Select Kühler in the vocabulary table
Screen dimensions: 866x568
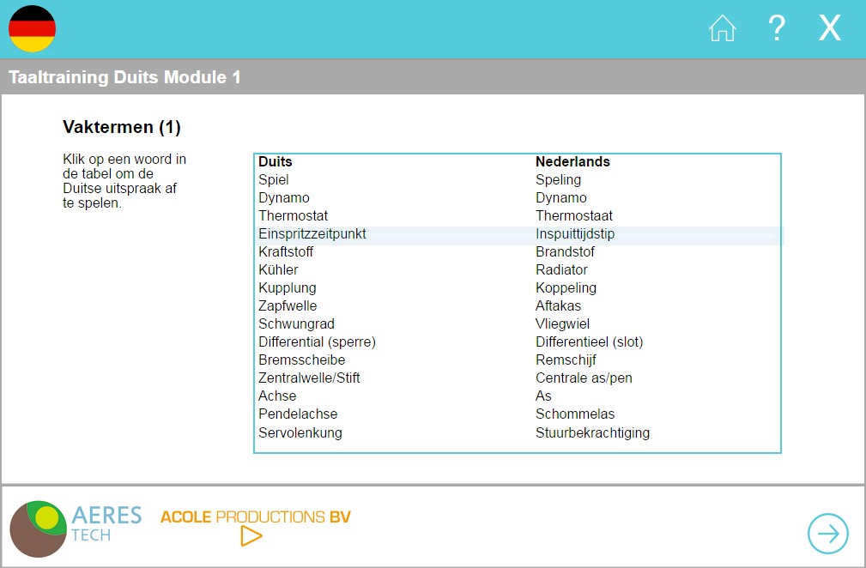pos(278,270)
